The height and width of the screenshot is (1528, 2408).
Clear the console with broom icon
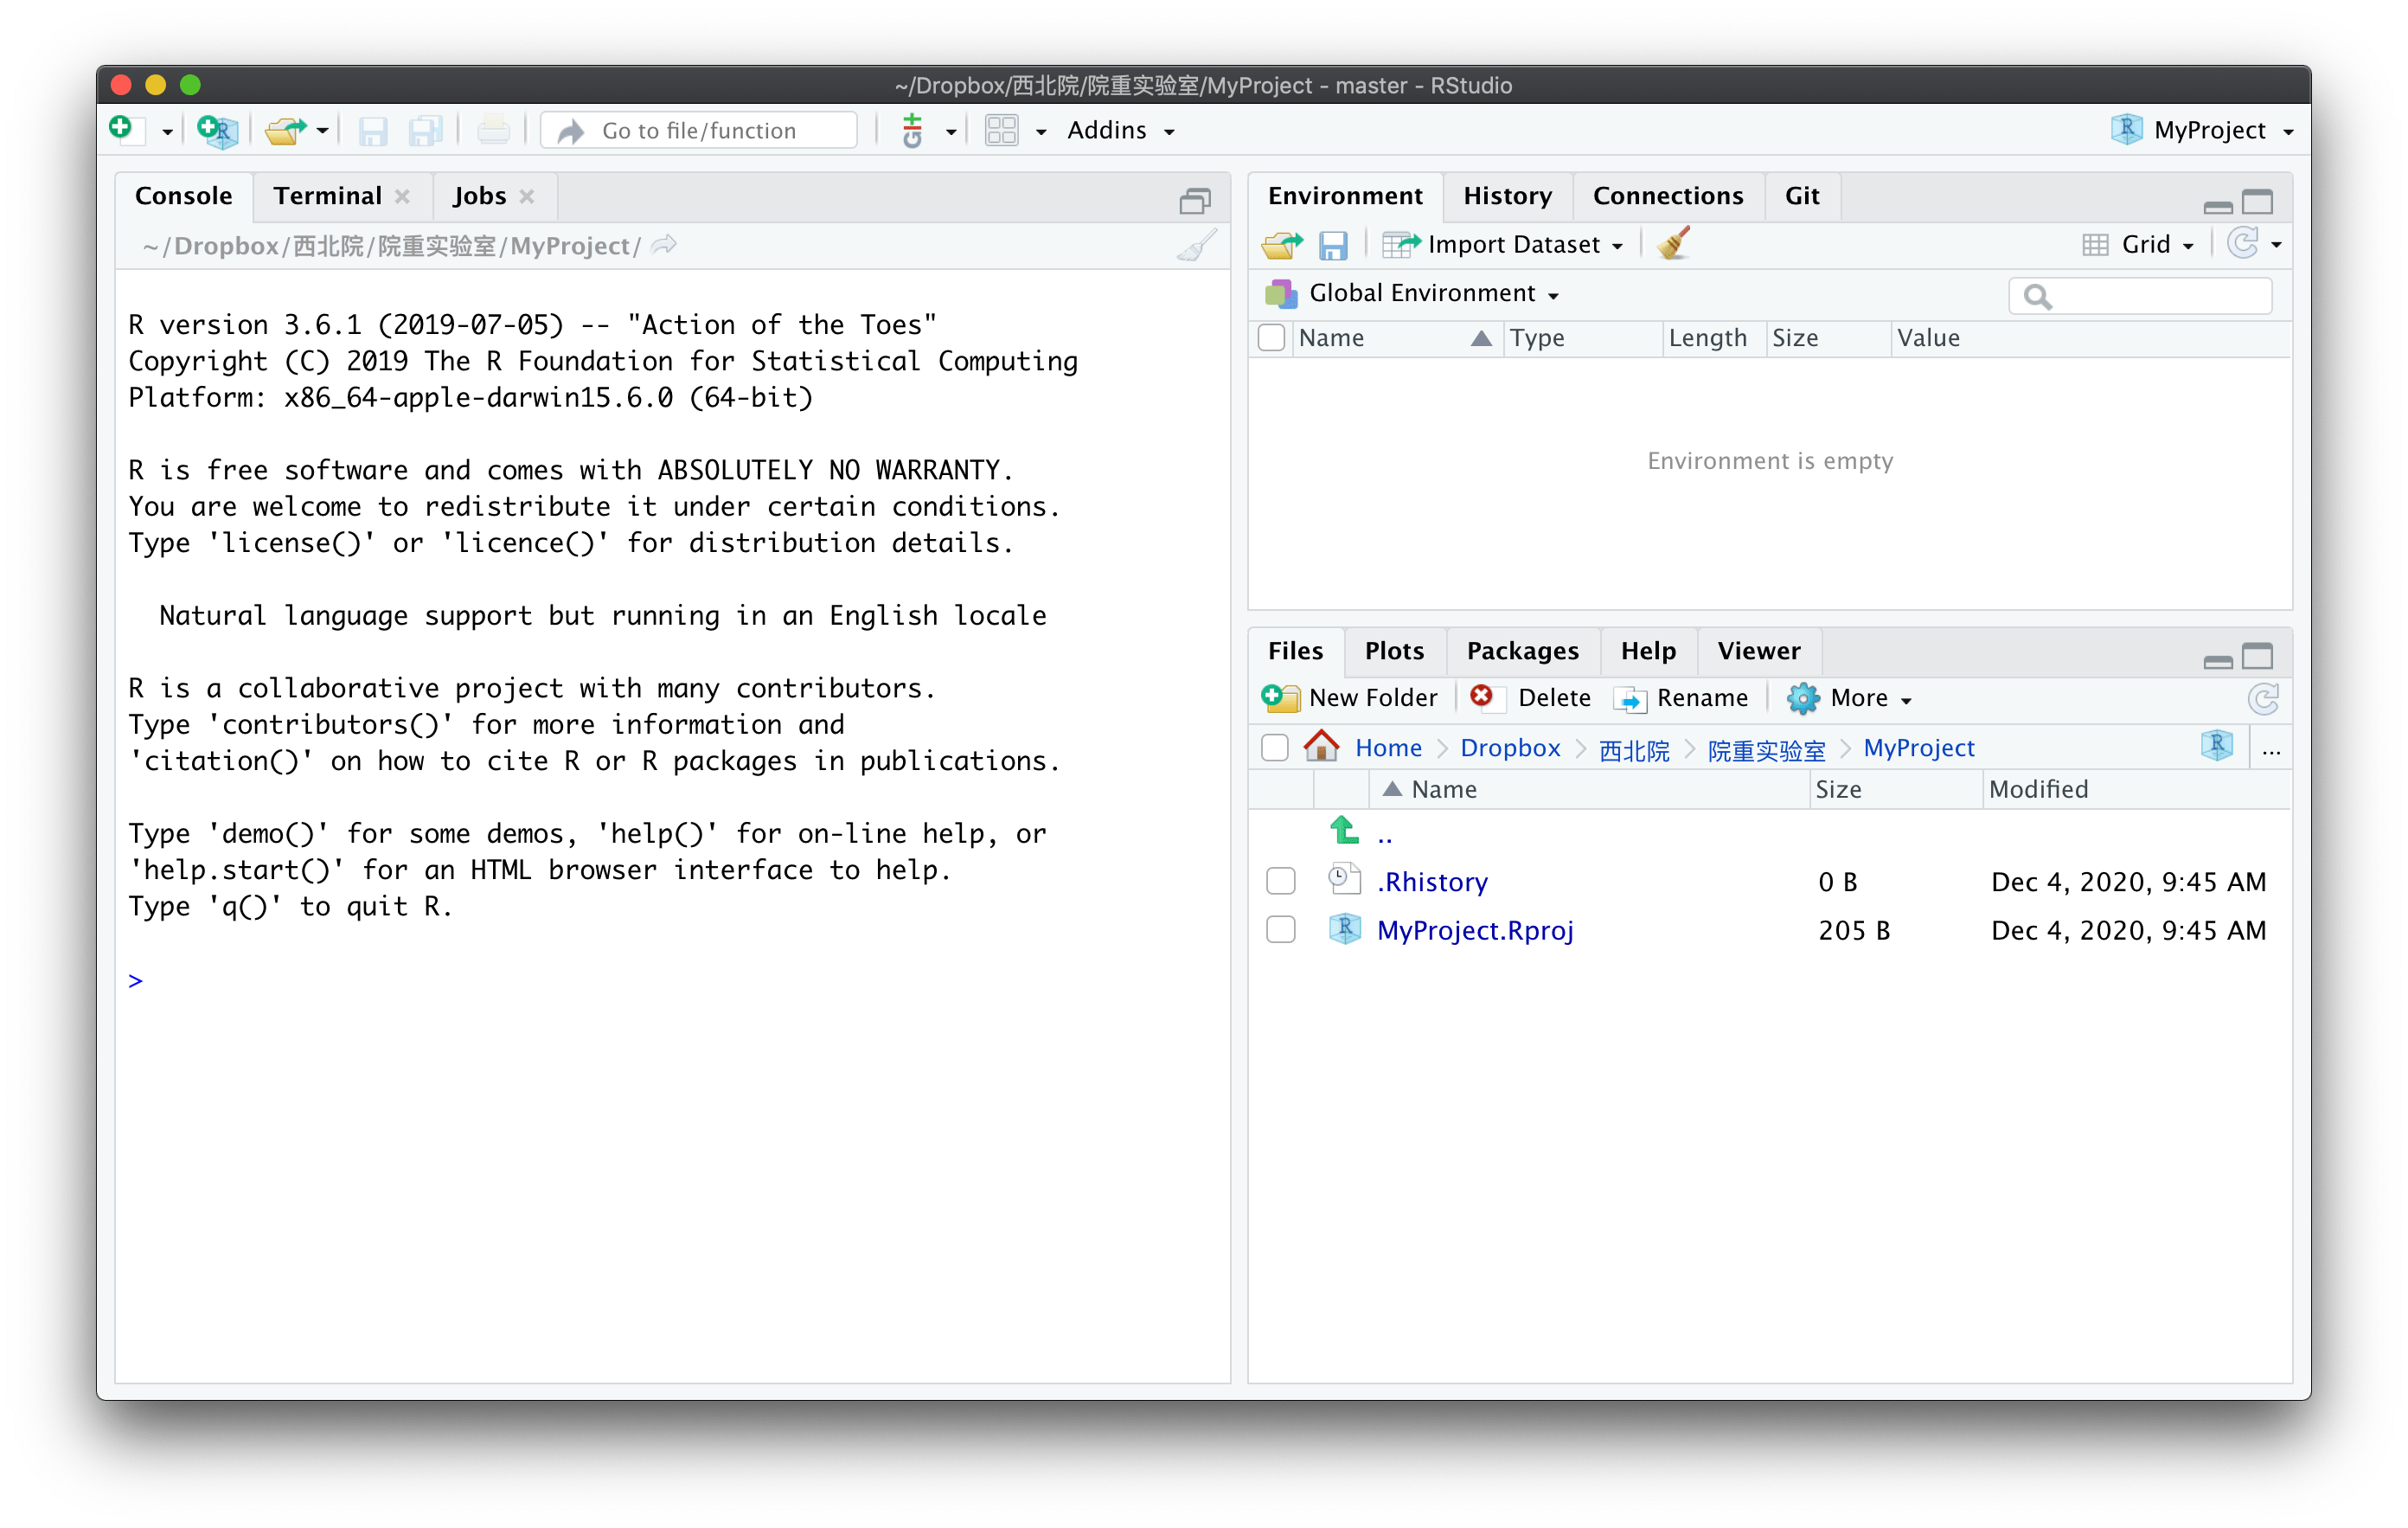coord(1196,247)
